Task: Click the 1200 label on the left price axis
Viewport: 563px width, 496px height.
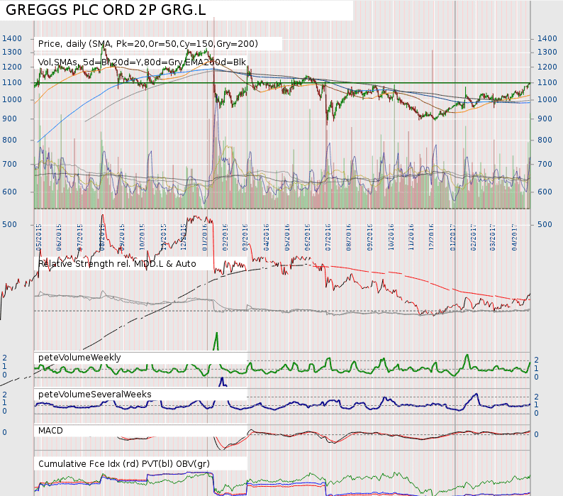Action: [12, 67]
